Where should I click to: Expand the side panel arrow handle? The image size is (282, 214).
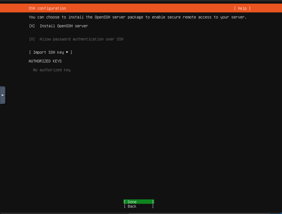tap(3, 95)
